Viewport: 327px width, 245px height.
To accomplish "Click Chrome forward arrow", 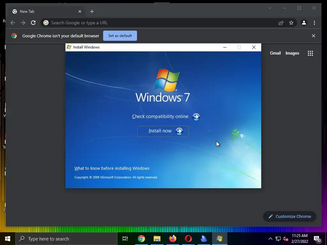I will (23, 23).
